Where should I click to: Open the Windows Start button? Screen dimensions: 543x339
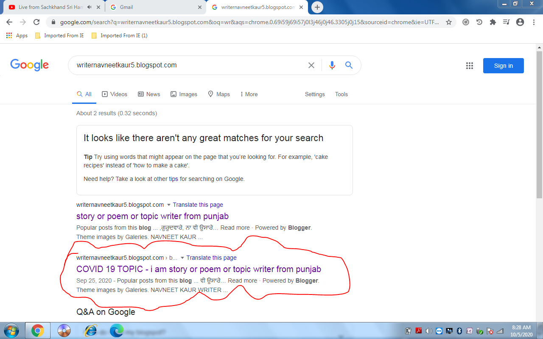11,331
